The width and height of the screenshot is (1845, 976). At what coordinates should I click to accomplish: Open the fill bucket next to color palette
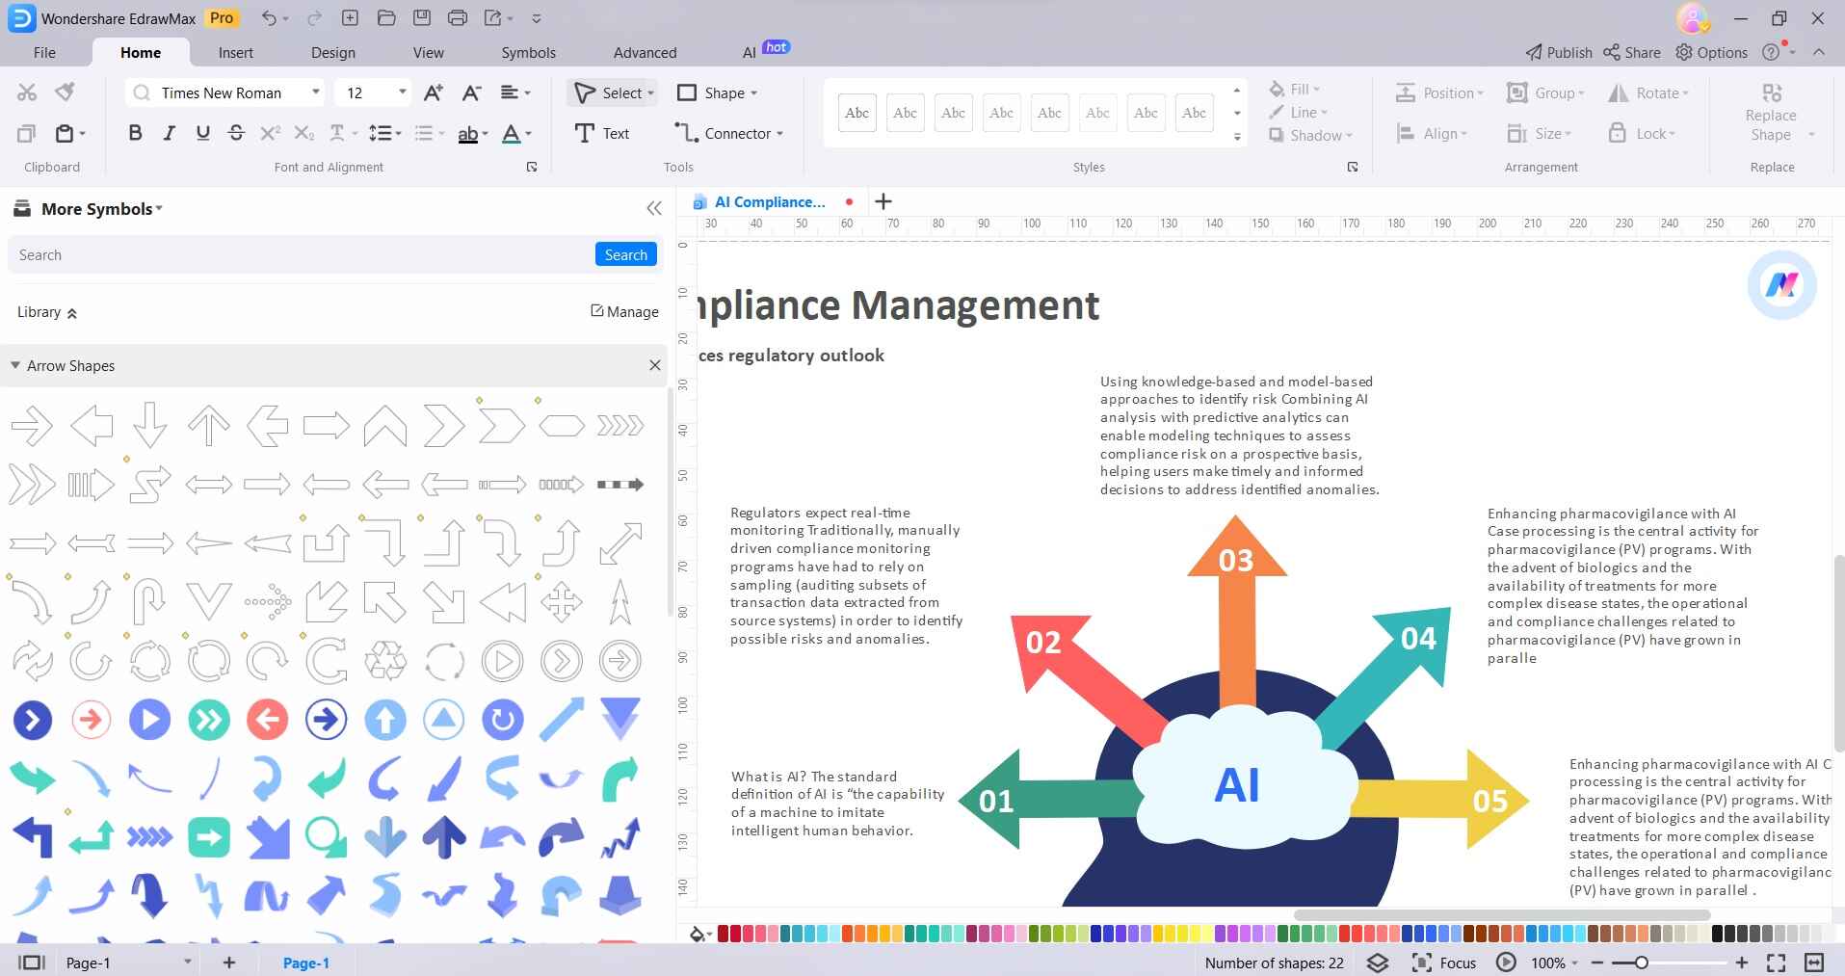pos(698,934)
